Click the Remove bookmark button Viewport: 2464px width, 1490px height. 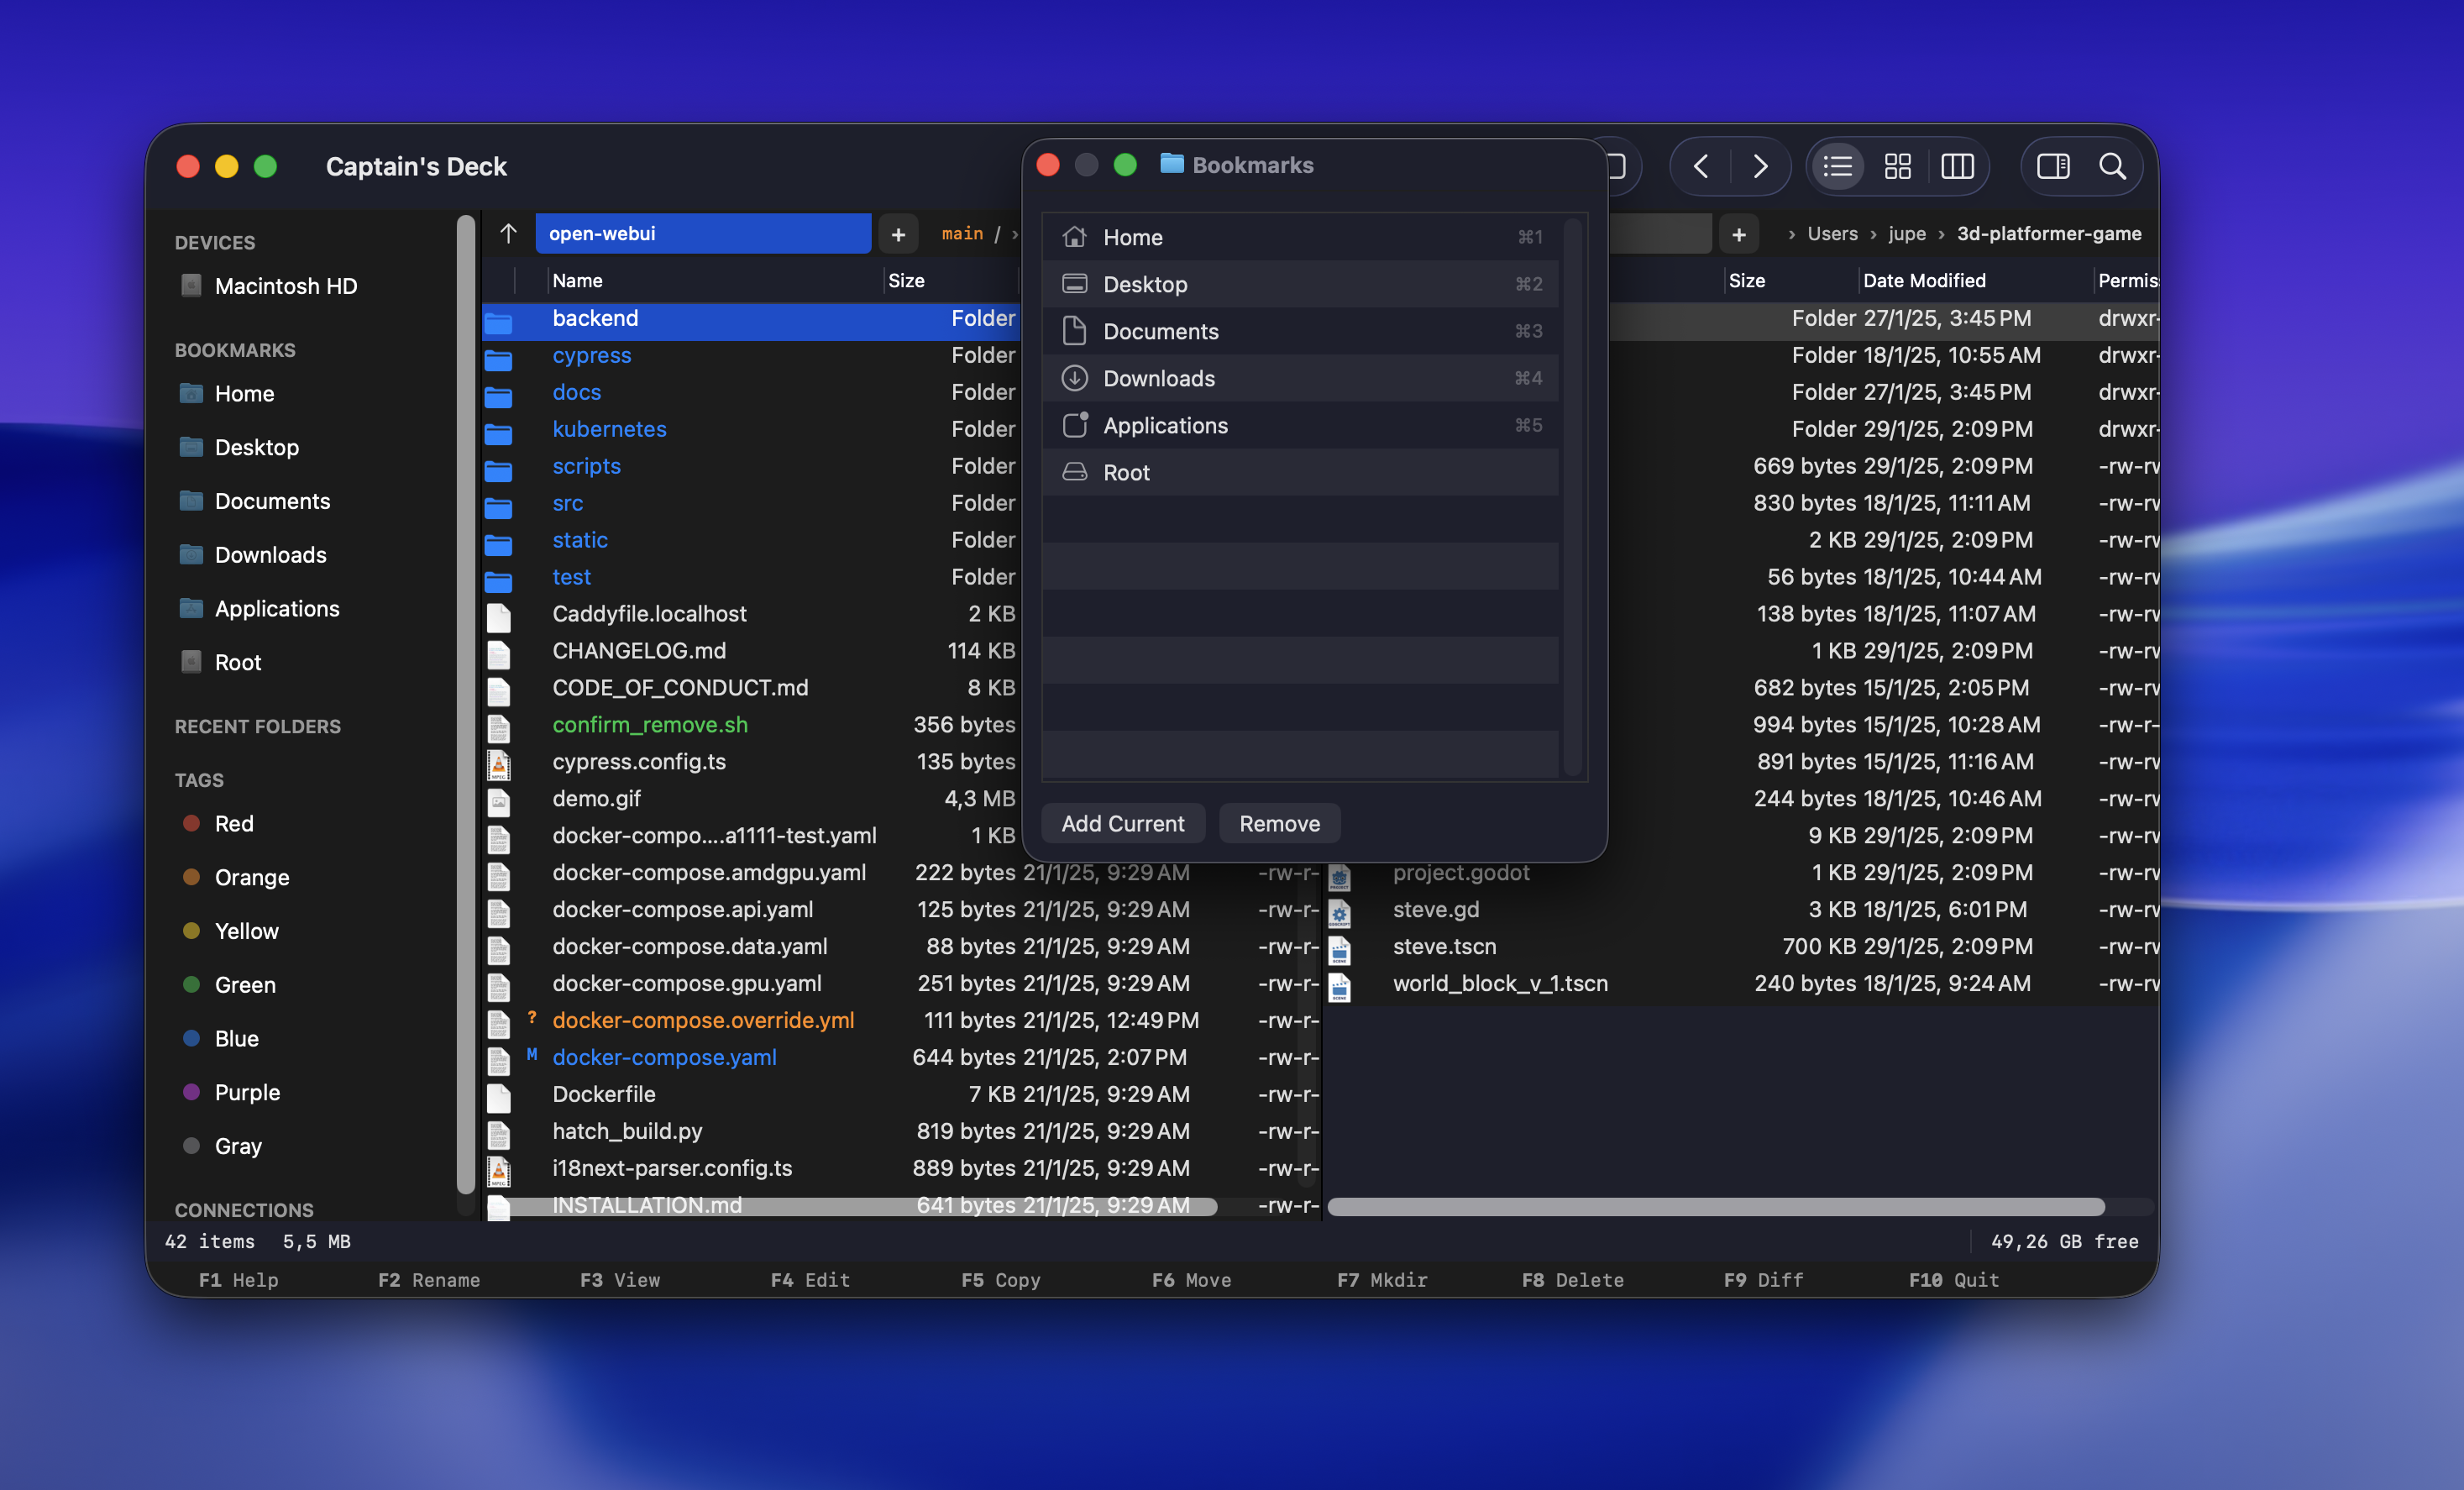point(1279,823)
